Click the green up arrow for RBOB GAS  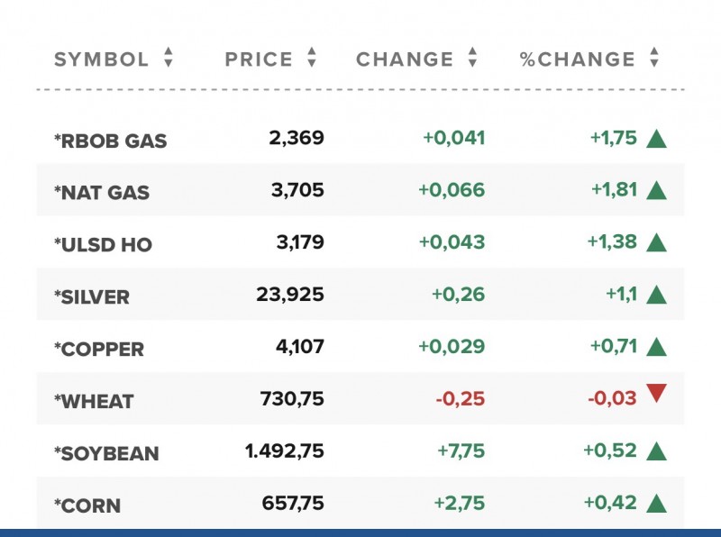pyautogui.click(x=656, y=139)
